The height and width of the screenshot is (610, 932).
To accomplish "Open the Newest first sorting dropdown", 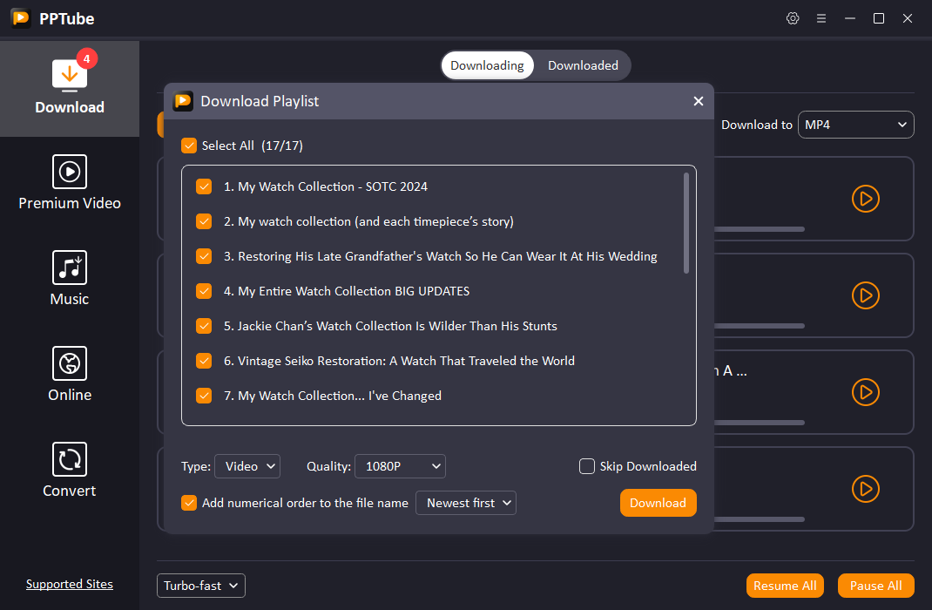I will tap(465, 503).
